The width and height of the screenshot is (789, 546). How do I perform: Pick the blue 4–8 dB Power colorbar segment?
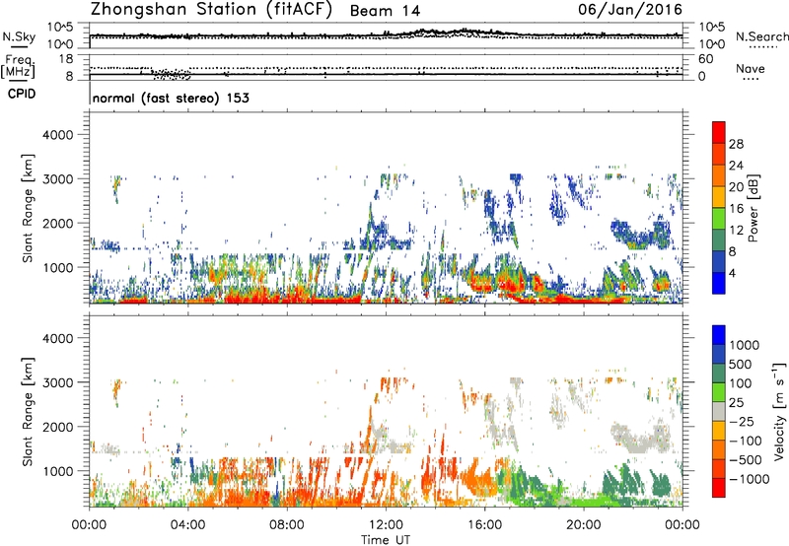719,261
